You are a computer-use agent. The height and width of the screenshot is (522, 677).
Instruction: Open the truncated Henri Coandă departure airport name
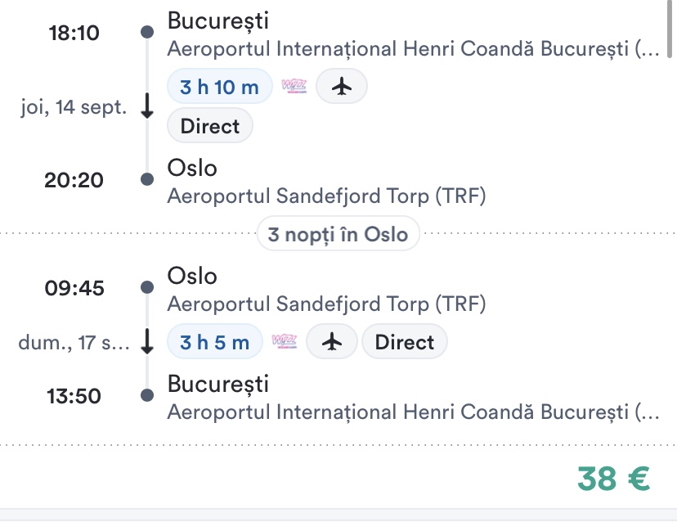click(x=412, y=48)
